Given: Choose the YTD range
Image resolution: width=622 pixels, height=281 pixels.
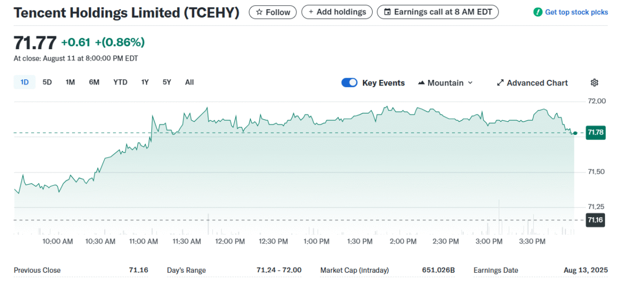Looking at the screenshot, I should [x=120, y=82].
